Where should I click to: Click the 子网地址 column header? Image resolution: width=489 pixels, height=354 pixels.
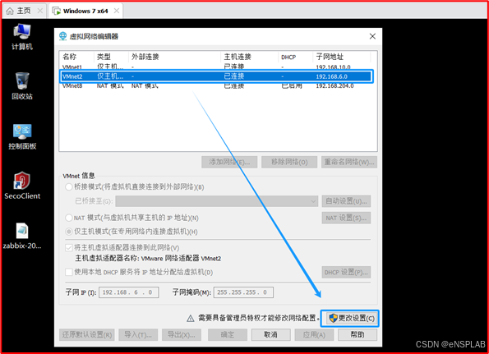[x=342, y=57]
